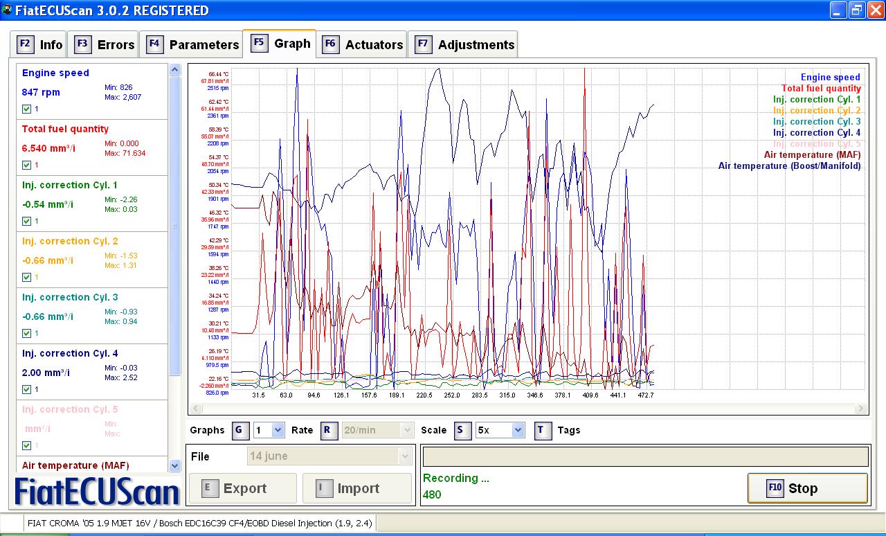
Task: Toggle Inj. correction Cyl. 3 checkbox
Action: coord(26,333)
